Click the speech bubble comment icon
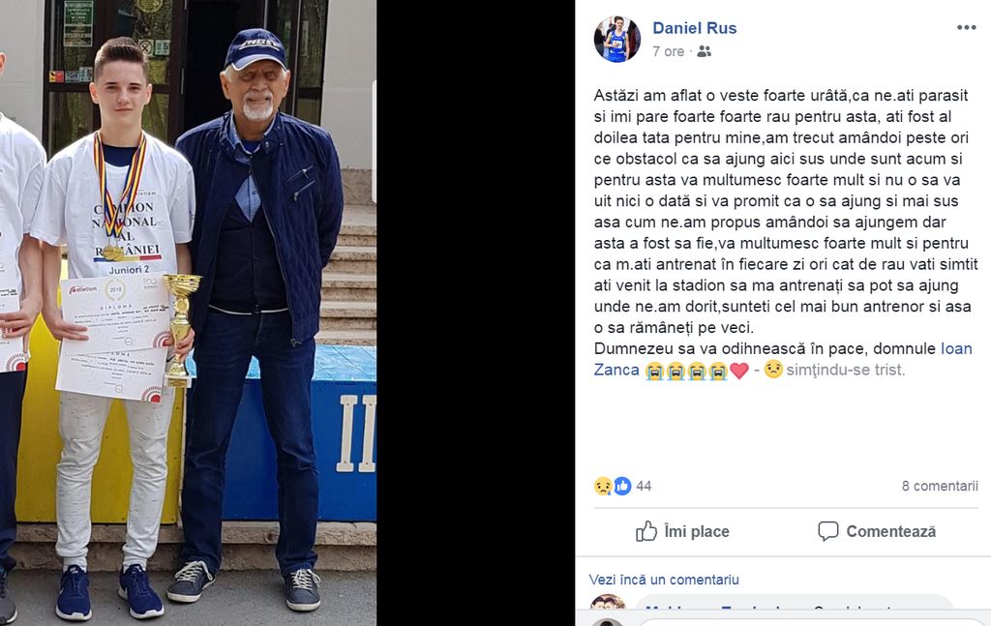Screen dimensions: 991x626 tap(828, 531)
